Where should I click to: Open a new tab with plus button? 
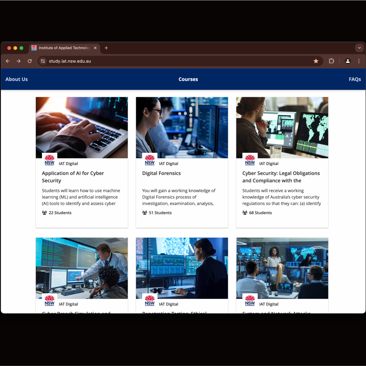[x=106, y=48]
